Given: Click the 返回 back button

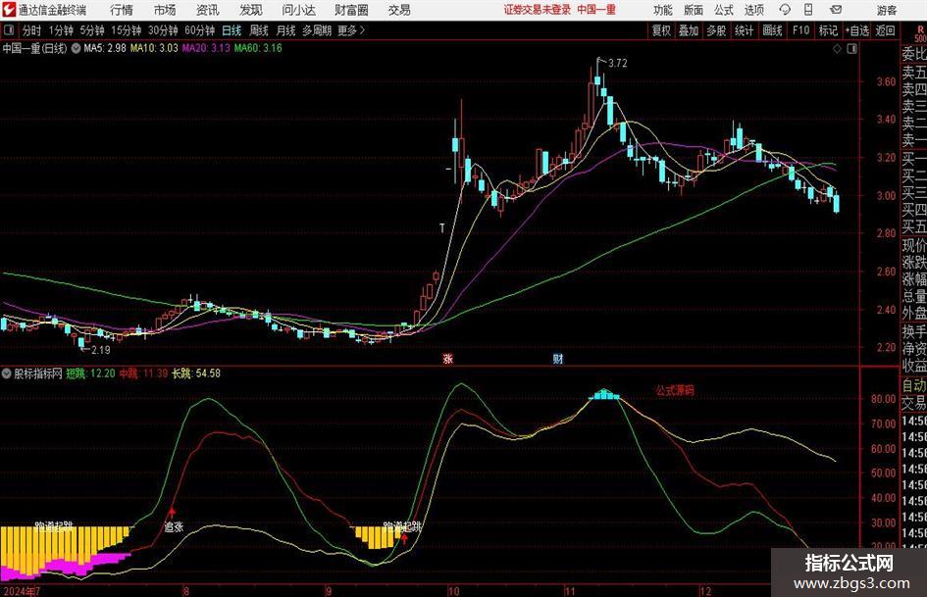Looking at the screenshot, I should 886,30.
